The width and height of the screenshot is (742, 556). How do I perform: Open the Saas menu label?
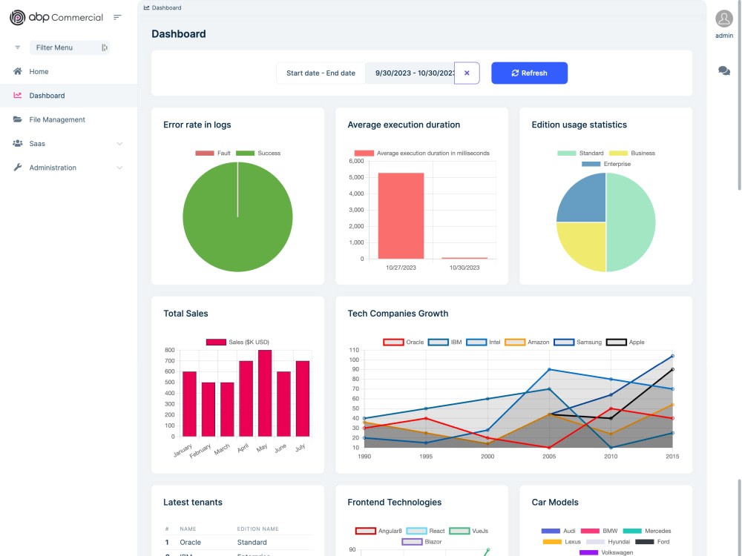point(37,144)
